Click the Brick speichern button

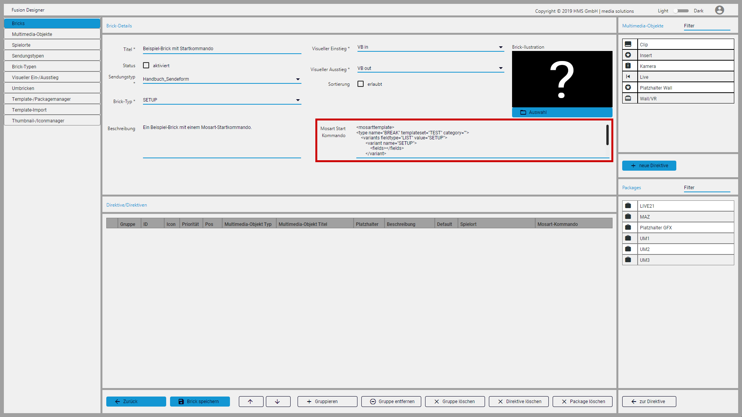coord(200,402)
